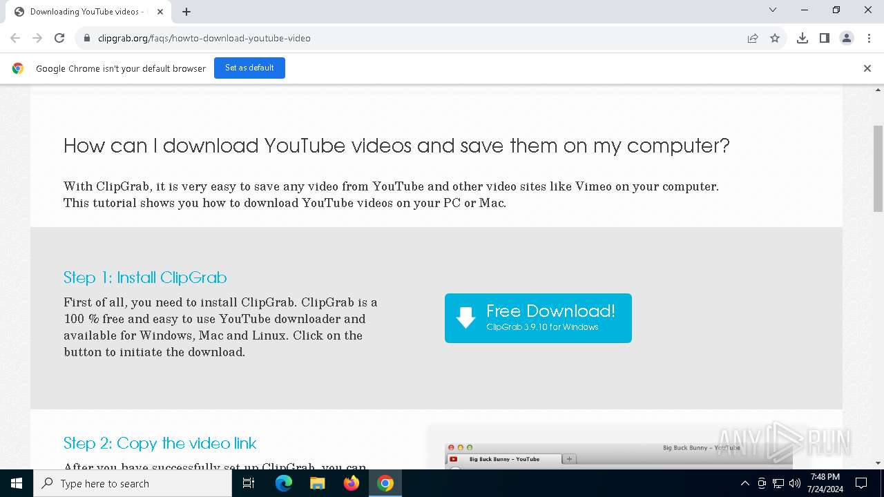This screenshot has height=497, width=884.
Task: Open the Chrome three-dot menu
Action: [869, 38]
